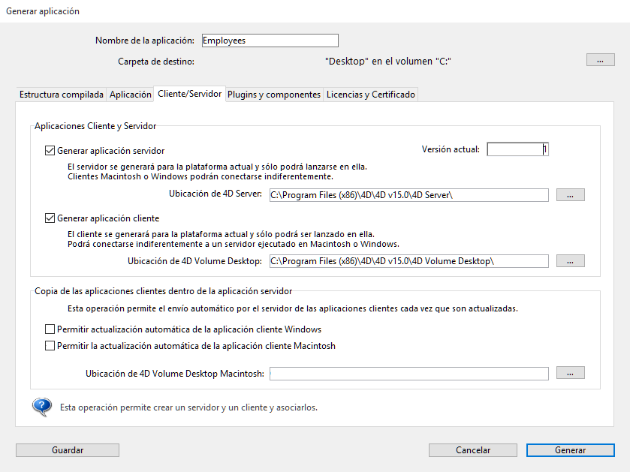Browse for the destination folder
The image size is (630, 472).
coord(600,61)
